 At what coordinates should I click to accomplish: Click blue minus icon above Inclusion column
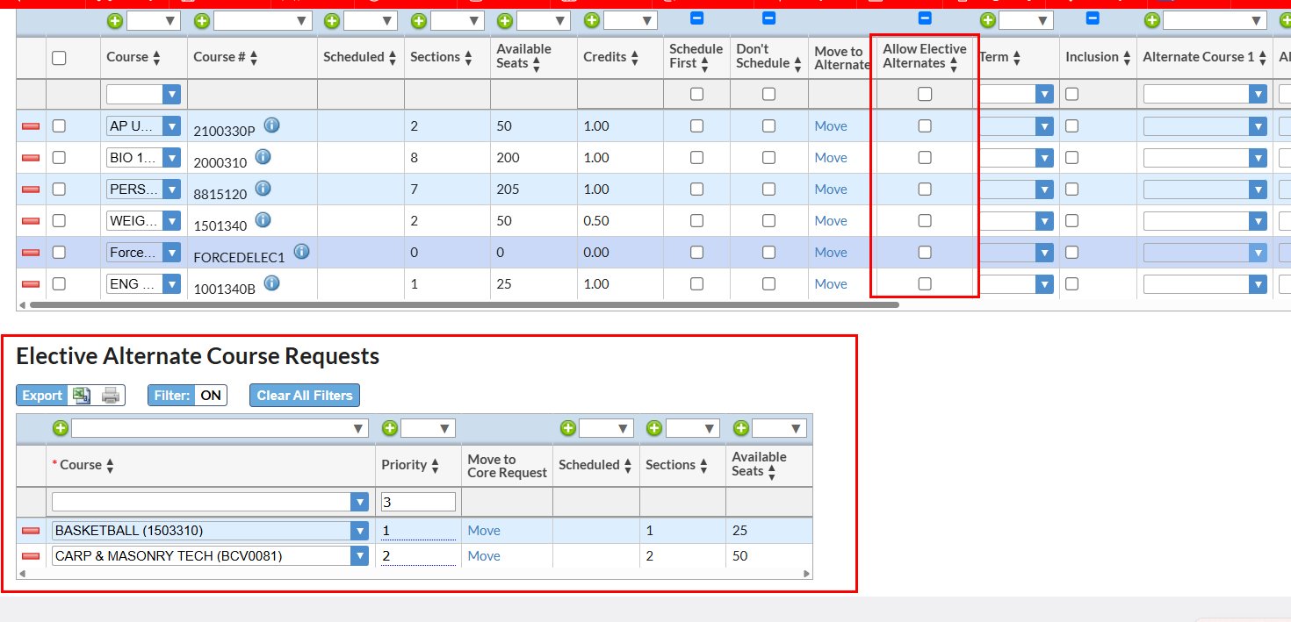click(1093, 18)
